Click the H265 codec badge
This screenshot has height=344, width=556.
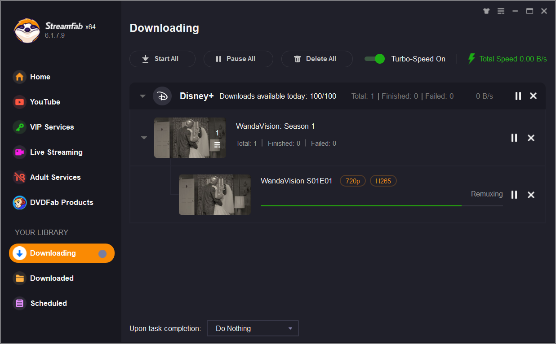pyautogui.click(x=383, y=181)
